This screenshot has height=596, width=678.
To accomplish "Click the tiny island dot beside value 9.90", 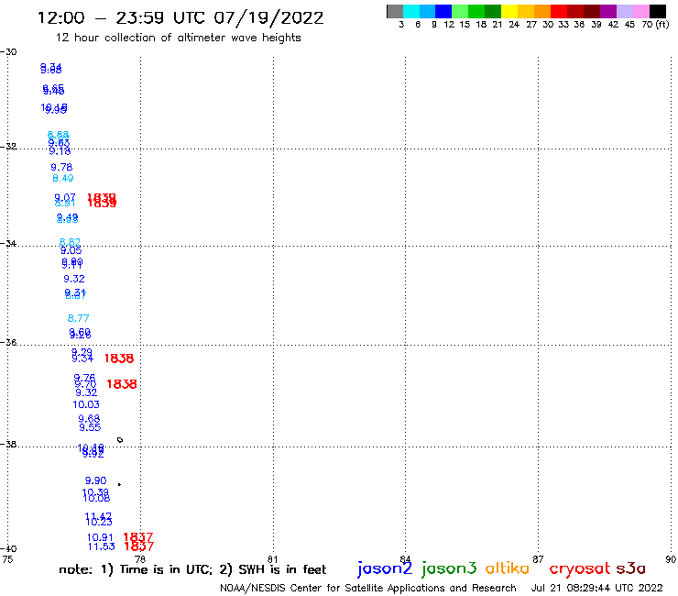I will [119, 484].
